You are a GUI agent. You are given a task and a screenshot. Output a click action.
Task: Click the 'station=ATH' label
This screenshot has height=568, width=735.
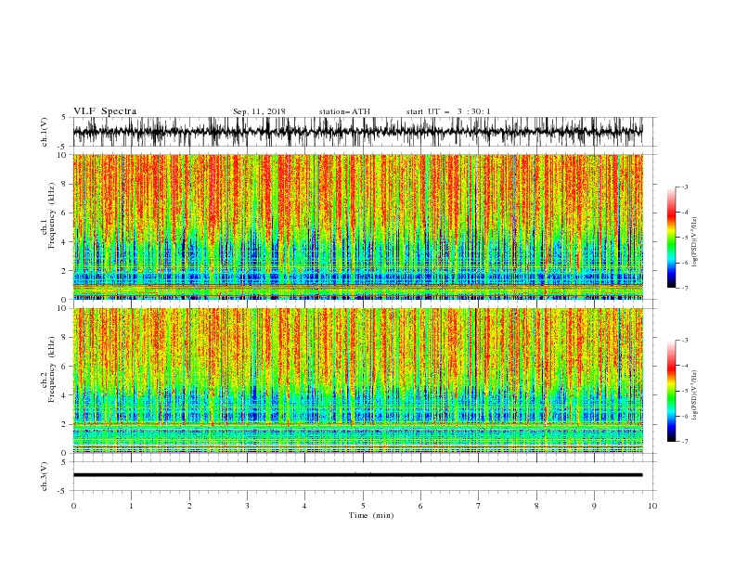pos(344,111)
